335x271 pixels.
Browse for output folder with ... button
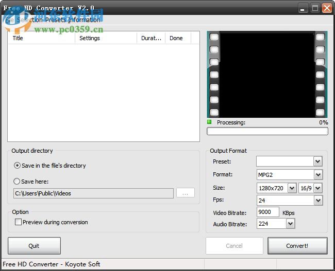click(x=186, y=193)
